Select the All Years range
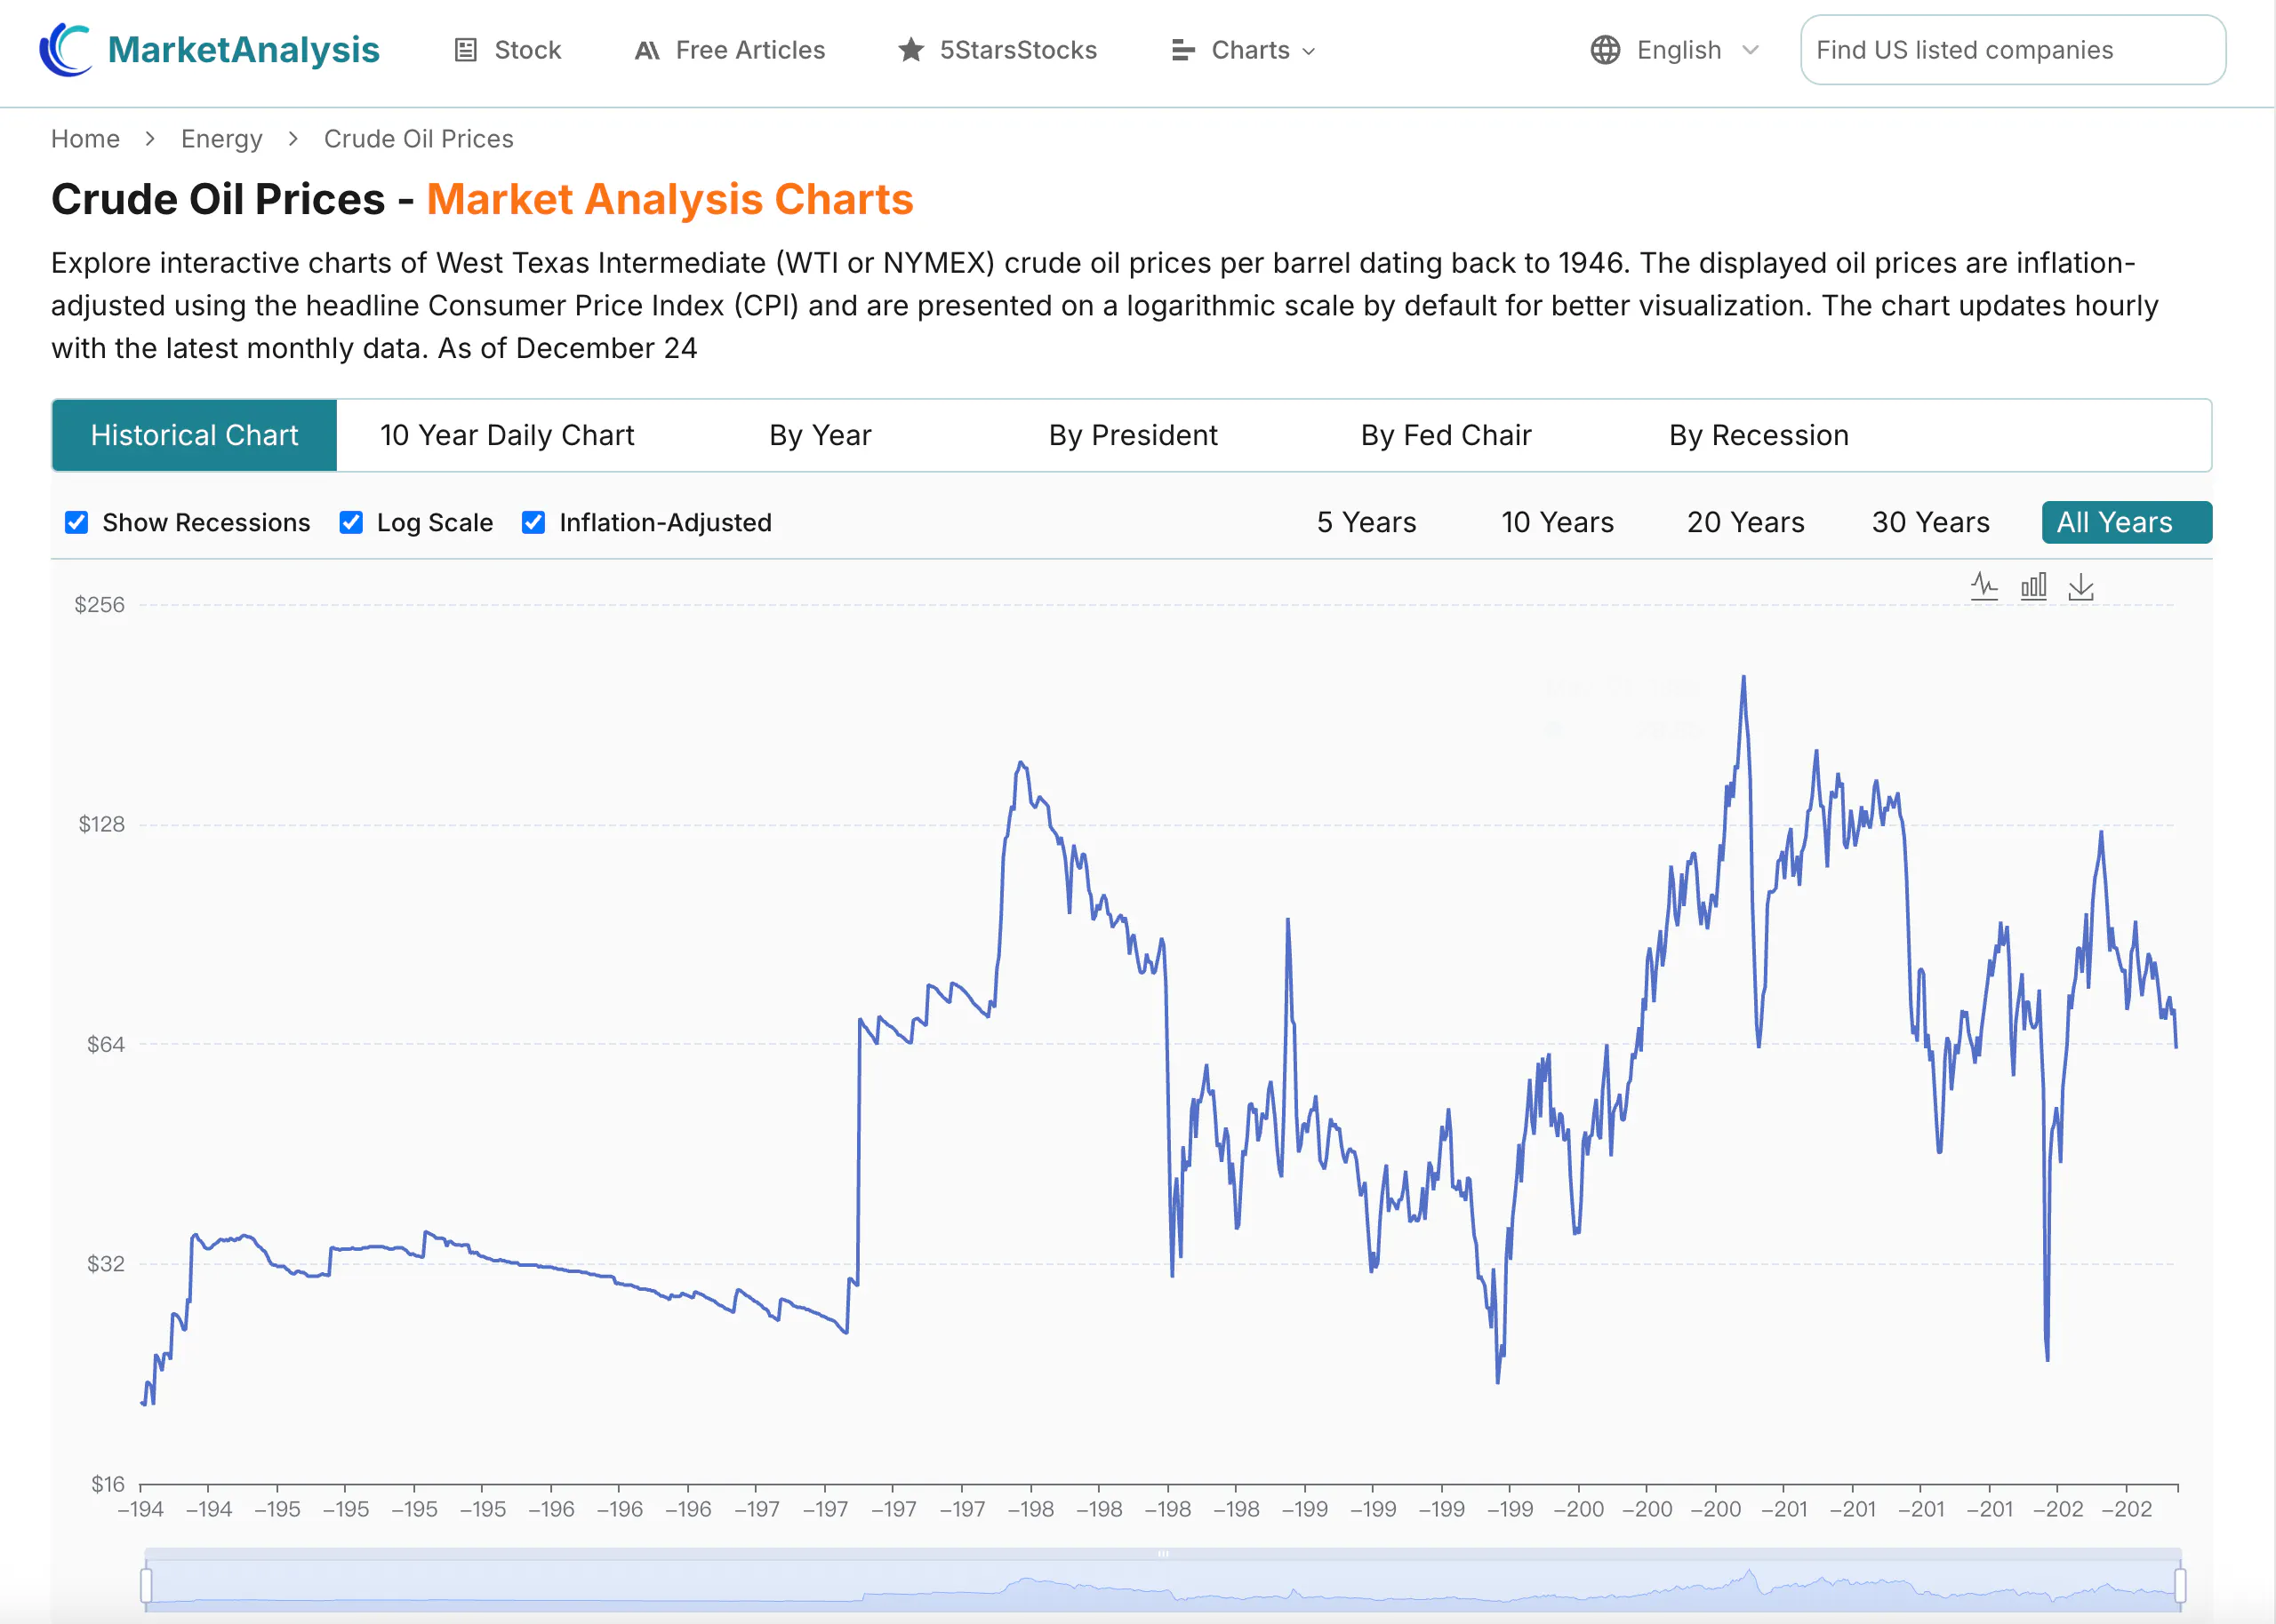 click(x=2126, y=522)
